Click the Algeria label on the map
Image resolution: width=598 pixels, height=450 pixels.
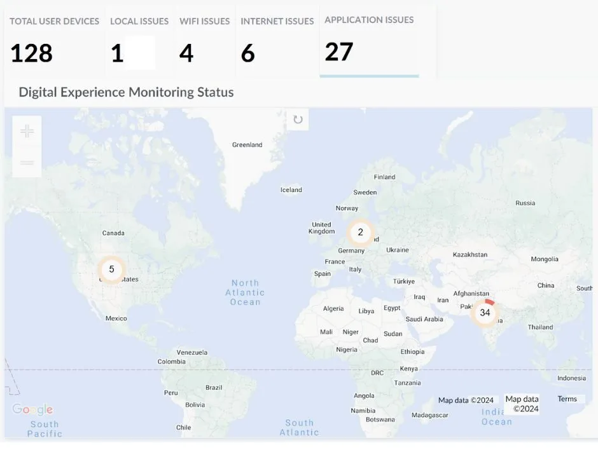click(x=333, y=309)
